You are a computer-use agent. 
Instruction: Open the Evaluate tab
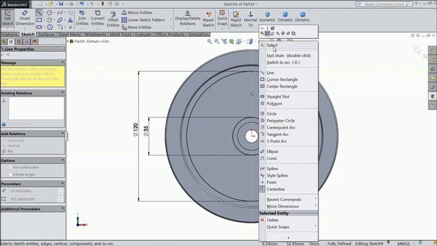coord(143,34)
